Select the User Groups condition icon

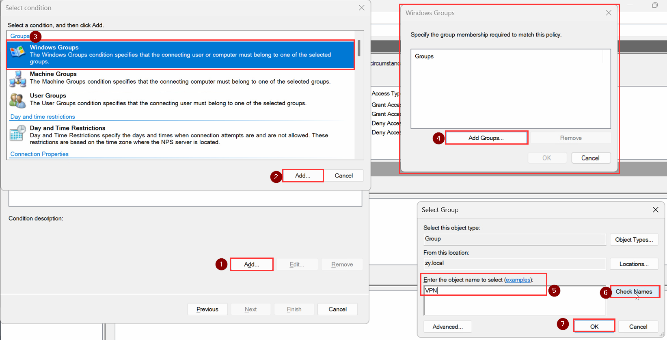[x=17, y=100]
